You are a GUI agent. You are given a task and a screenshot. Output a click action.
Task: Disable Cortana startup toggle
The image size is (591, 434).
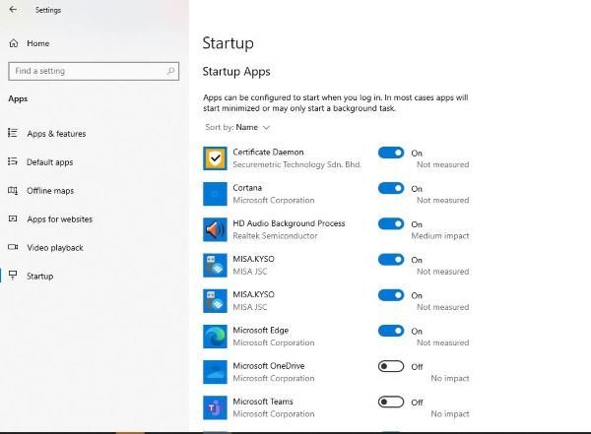pyautogui.click(x=391, y=188)
